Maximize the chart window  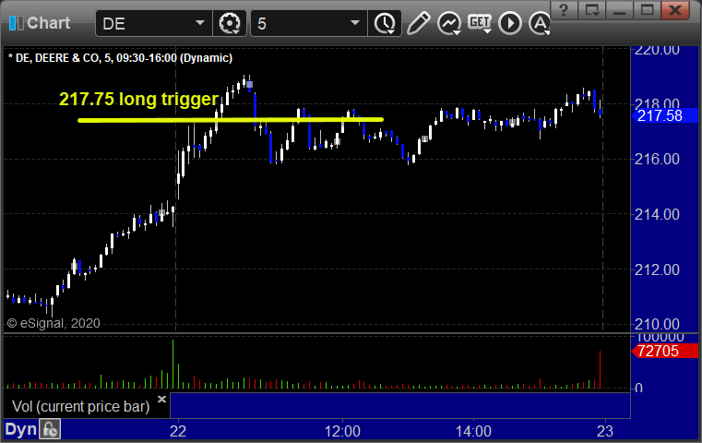coord(647,10)
